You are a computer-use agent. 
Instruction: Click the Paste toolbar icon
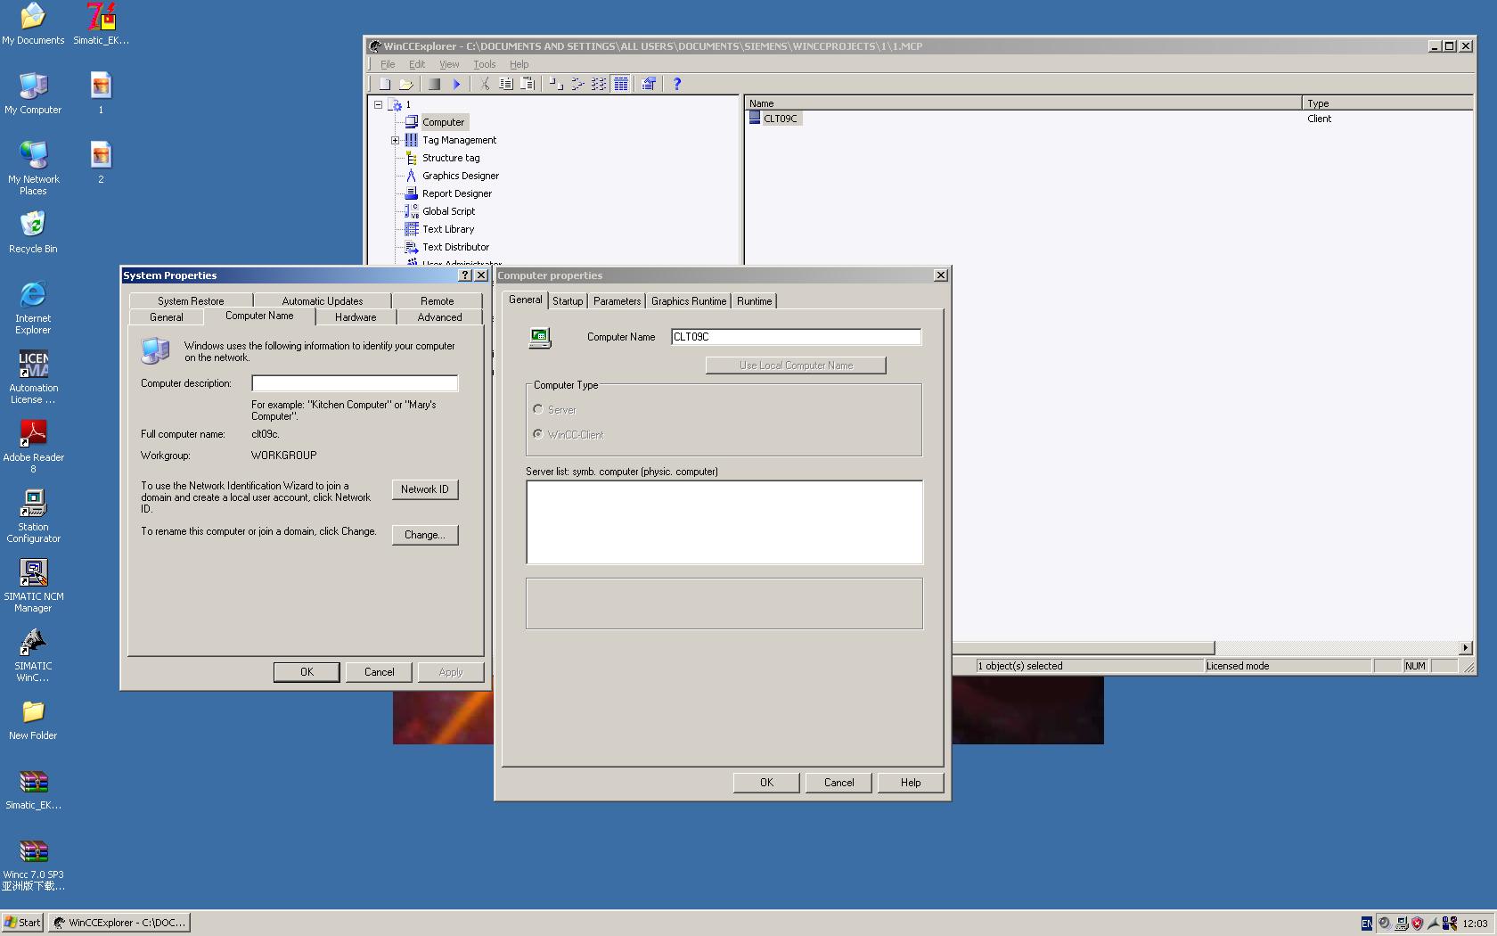click(528, 84)
